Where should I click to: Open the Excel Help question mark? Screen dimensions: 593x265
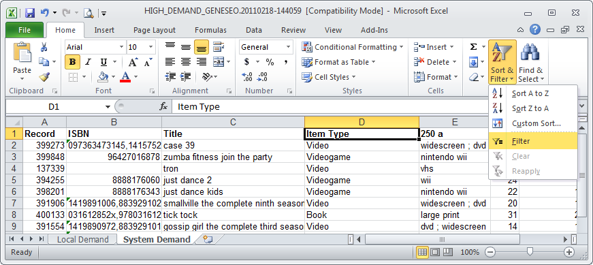point(534,29)
